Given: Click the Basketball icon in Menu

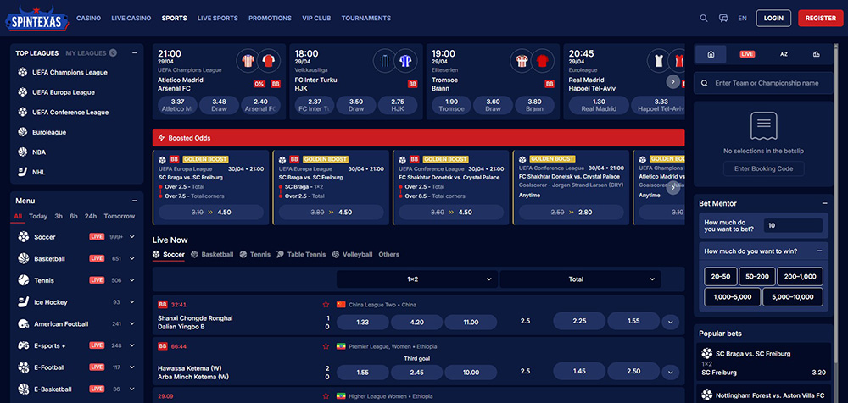Looking at the screenshot, I should click(23, 258).
